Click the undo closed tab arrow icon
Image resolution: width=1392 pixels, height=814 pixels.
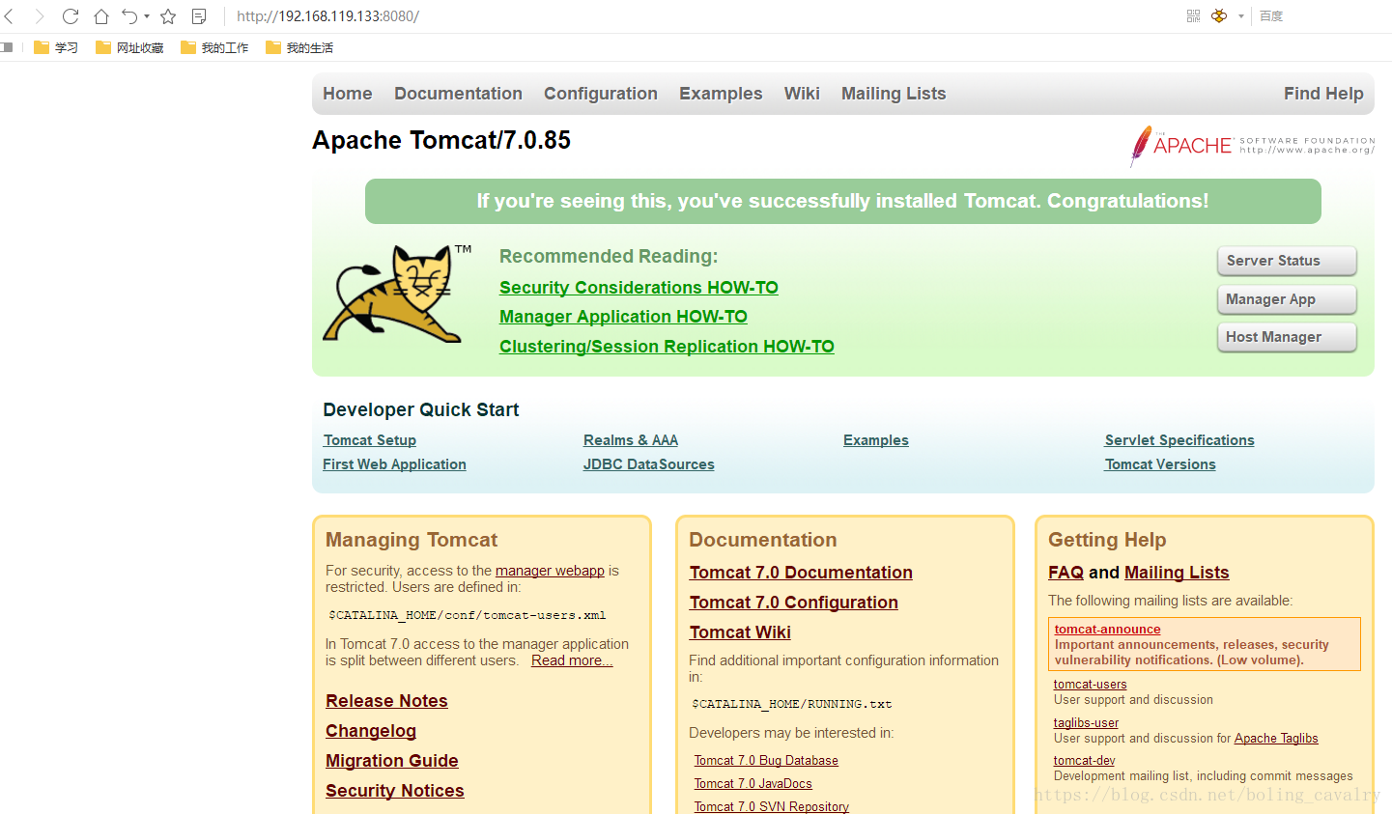click(129, 16)
